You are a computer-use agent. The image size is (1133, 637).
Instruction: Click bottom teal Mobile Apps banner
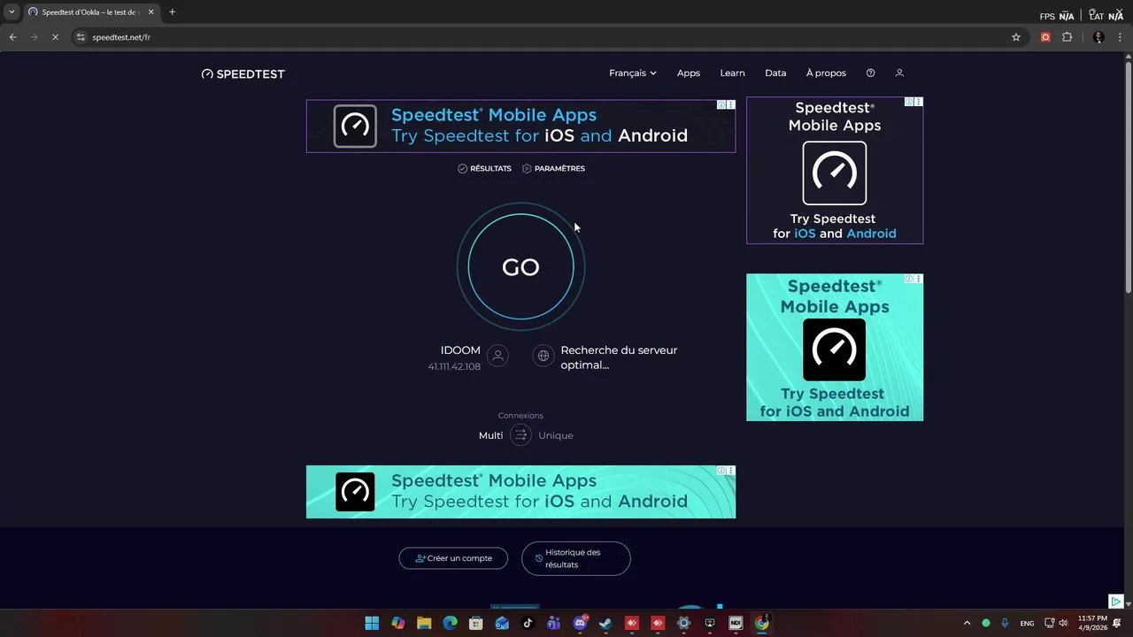520,492
